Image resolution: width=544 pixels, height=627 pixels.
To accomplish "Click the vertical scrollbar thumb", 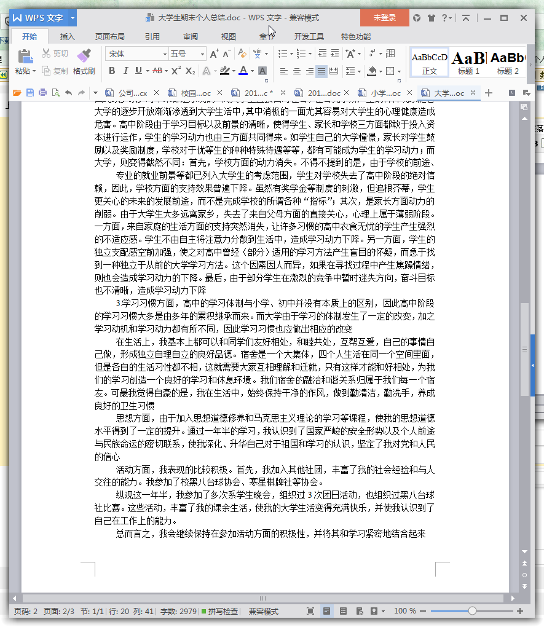I will pyautogui.click(x=524, y=349).
